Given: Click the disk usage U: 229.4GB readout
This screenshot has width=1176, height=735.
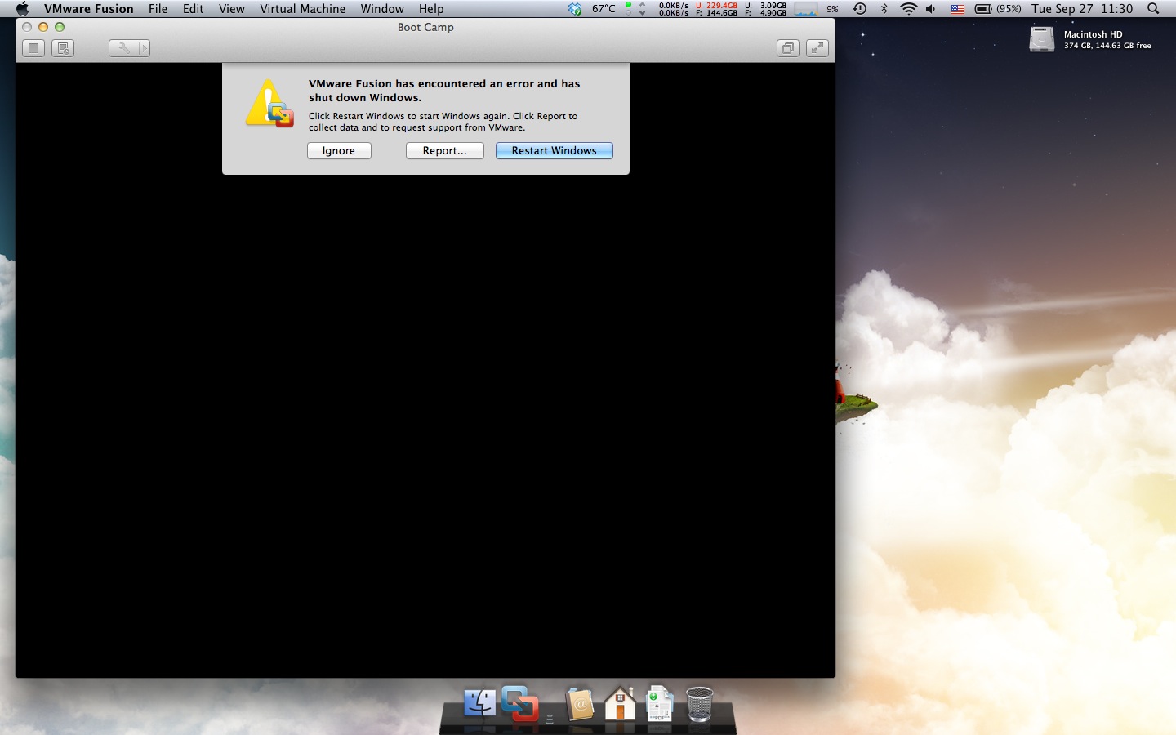Looking at the screenshot, I should pyautogui.click(x=716, y=5).
